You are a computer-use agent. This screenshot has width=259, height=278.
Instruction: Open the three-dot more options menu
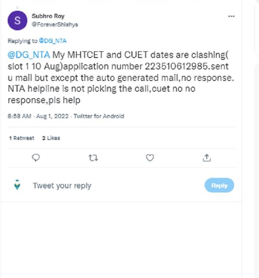pyautogui.click(x=231, y=17)
